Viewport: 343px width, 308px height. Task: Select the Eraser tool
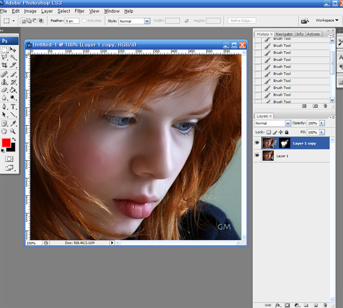pos(4,90)
